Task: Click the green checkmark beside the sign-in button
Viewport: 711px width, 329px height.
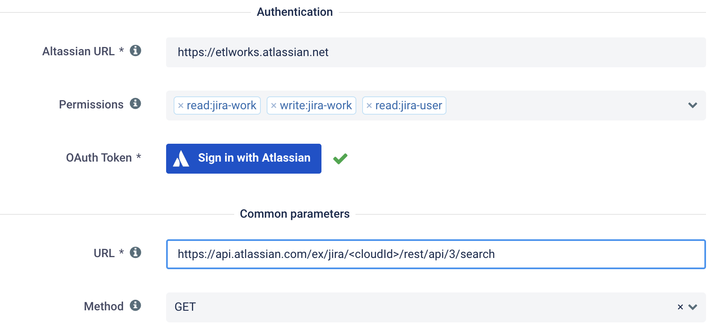Action: coord(340,158)
